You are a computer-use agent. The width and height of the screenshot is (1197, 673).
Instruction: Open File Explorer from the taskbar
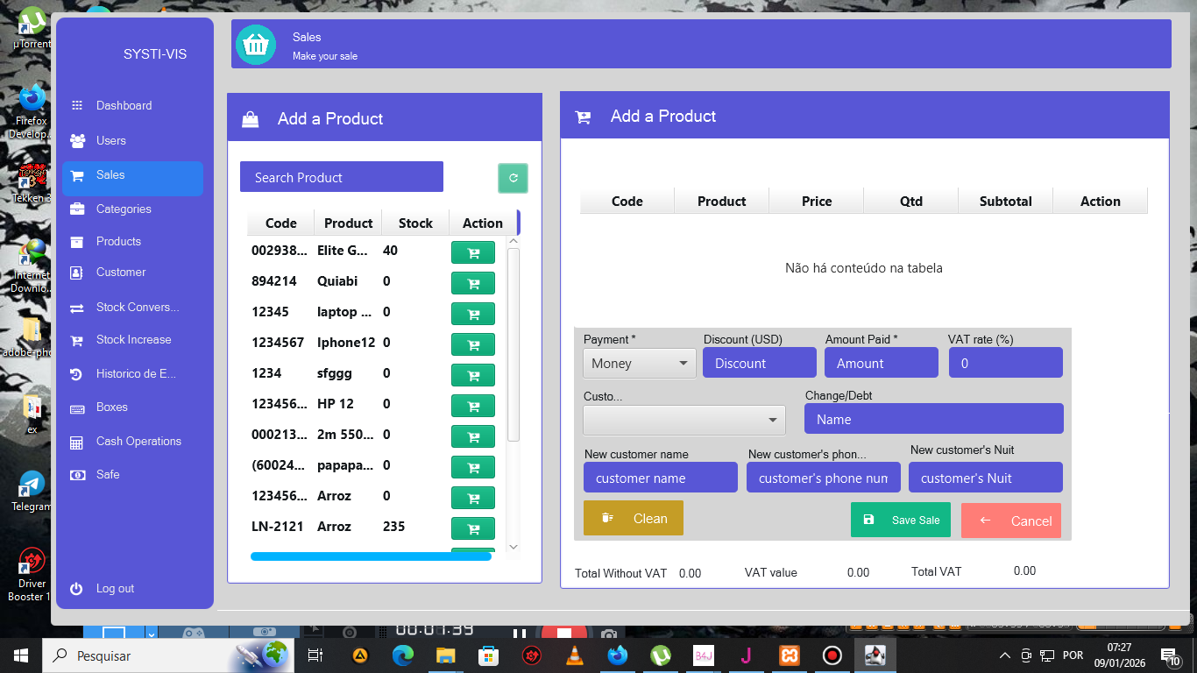tap(446, 655)
